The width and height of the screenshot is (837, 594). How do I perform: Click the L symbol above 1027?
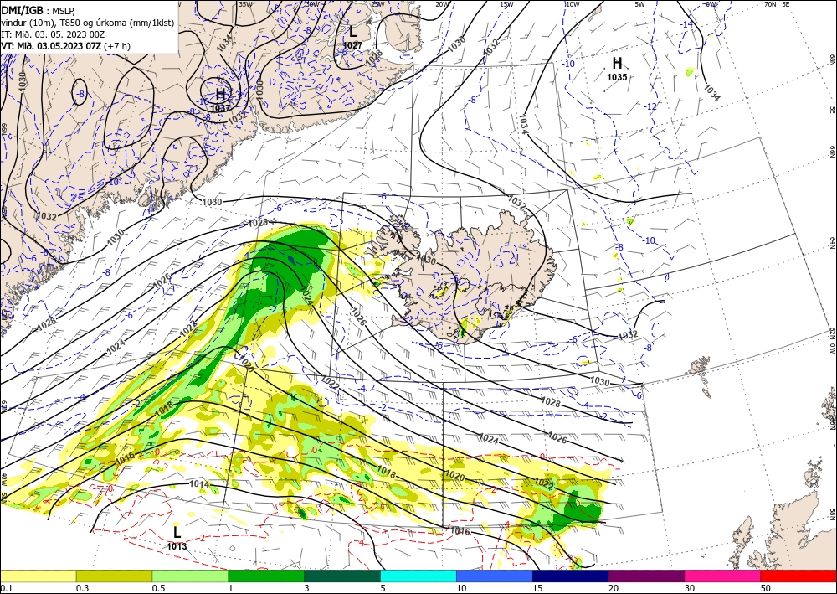[353, 32]
